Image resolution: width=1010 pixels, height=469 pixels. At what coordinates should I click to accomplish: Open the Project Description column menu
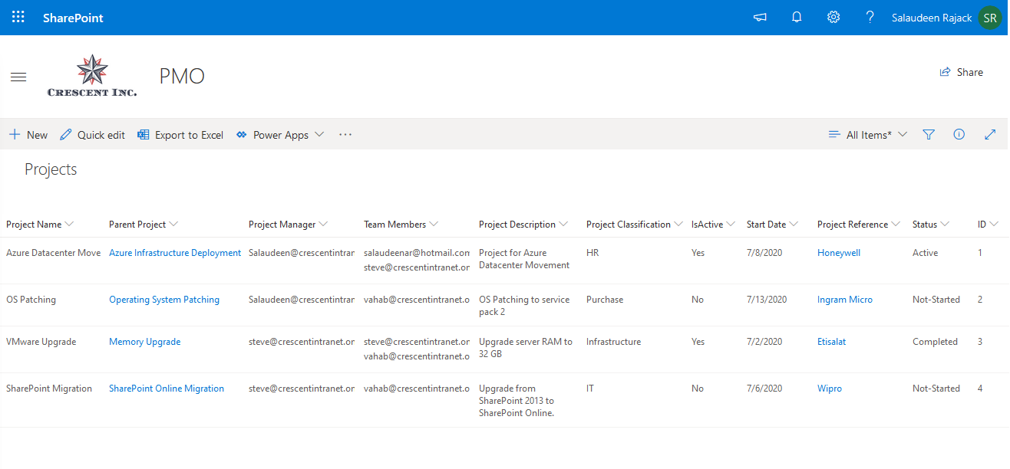[523, 225]
